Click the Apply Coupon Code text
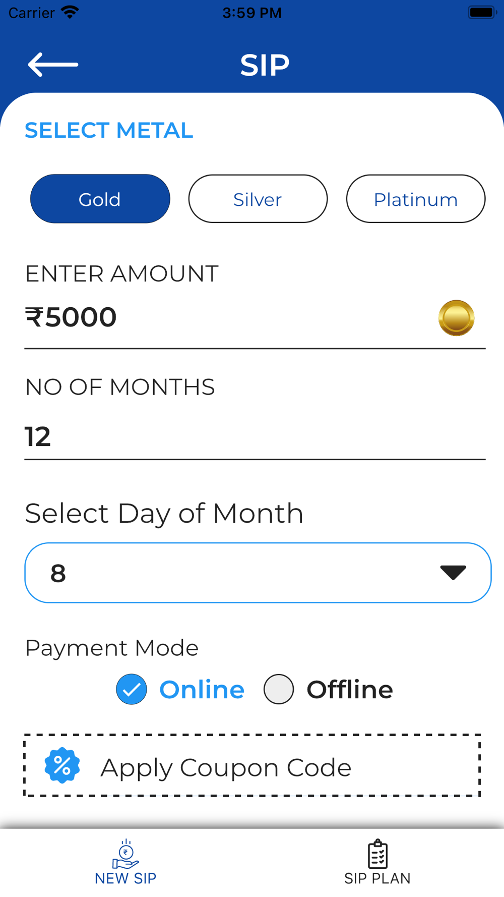504x897 pixels. [x=226, y=767]
